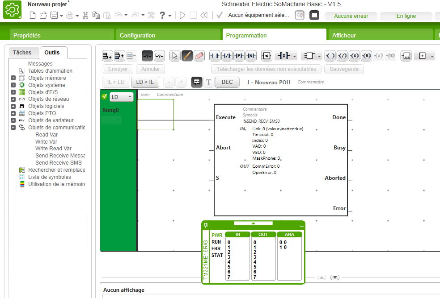Open the function block dropdown arrow
The width and height of the screenshot is (440, 298).
319,56
